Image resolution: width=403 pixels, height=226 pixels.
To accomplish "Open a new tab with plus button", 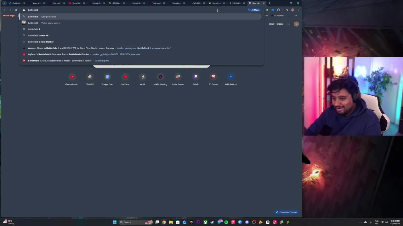I will tap(269, 3).
